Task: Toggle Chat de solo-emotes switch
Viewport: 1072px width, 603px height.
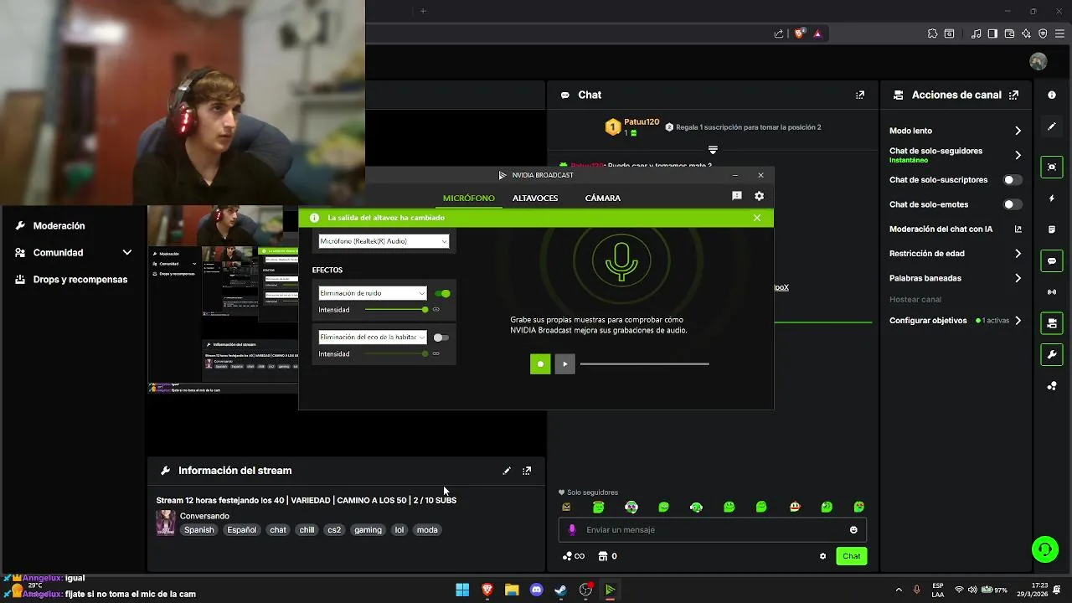Action: (1013, 204)
